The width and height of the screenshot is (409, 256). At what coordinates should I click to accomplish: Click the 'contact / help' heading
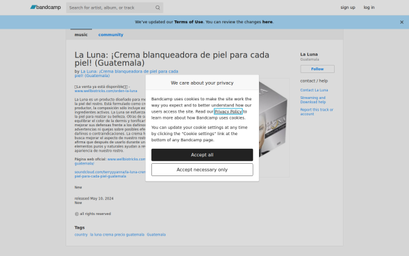(x=314, y=81)
